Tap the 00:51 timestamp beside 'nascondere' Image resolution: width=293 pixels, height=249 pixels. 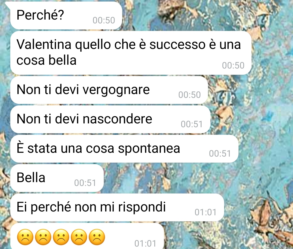click(192, 124)
